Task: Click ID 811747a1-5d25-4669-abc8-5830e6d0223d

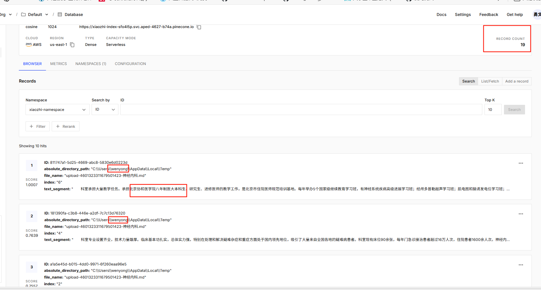Action: [x=86, y=163]
